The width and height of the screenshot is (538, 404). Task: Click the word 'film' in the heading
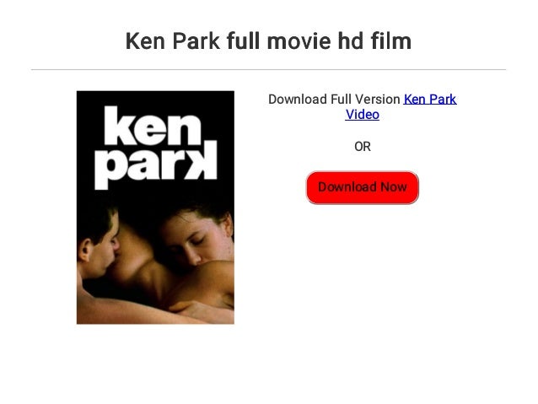click(390, 40)
